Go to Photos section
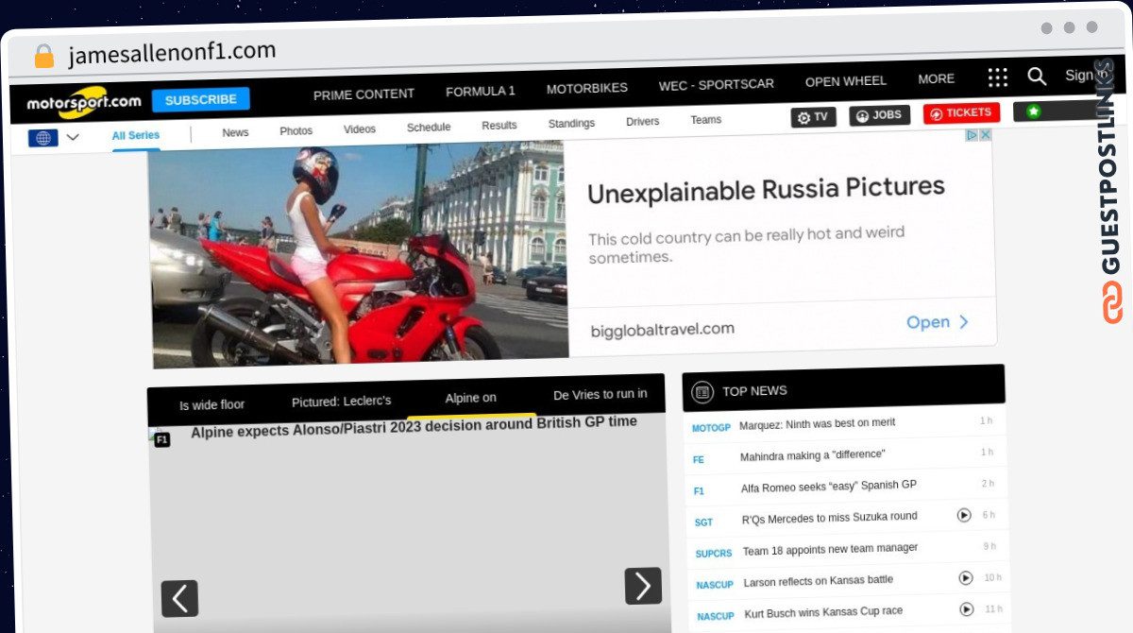 (296, 131)
